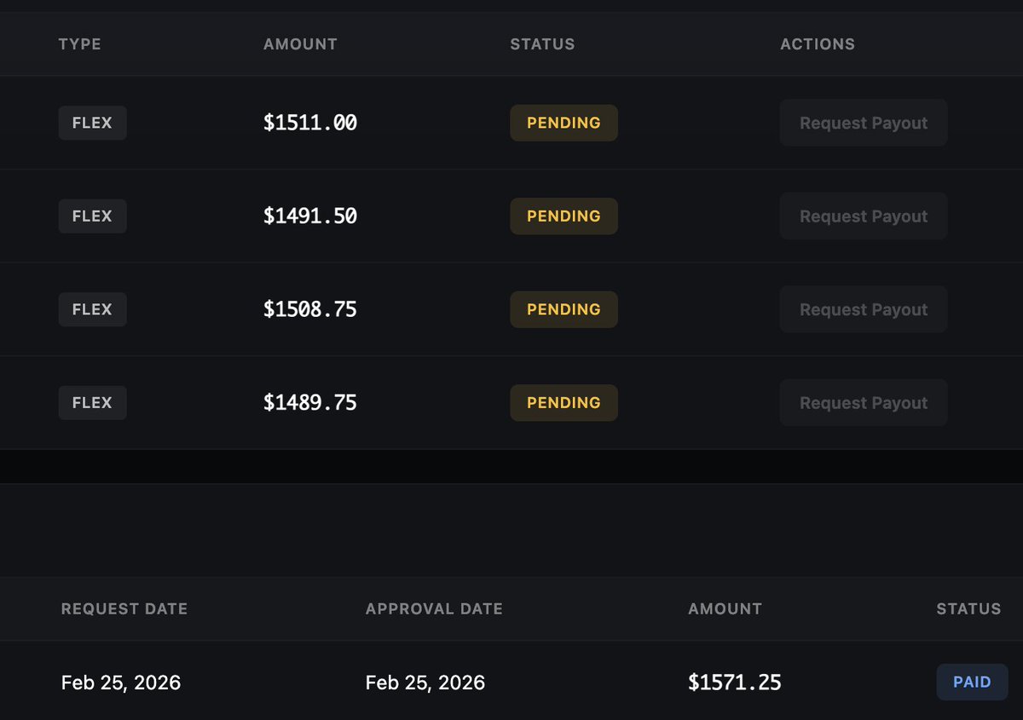Viewport: 1023px width, 720px height.
Task: Click the PENDING badge for $1511.00
Action: coord(564,123)
